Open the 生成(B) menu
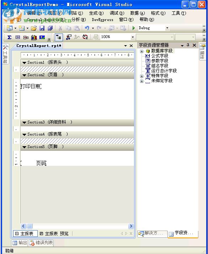The width and height of the screenshot is (208, 254). pyautogui.click(x=96, y=13)
